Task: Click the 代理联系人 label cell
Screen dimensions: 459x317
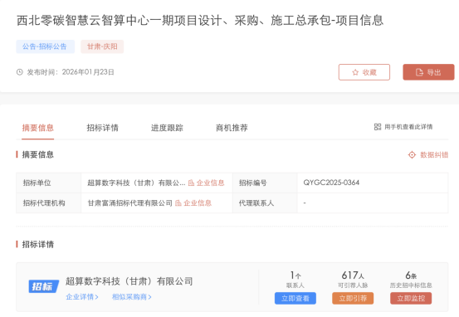Action: [x=265, y=202]
